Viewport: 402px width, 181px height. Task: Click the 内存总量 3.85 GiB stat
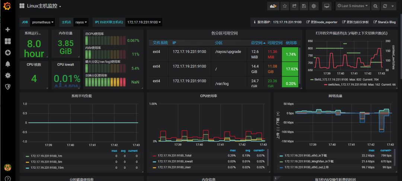(66, 47)
